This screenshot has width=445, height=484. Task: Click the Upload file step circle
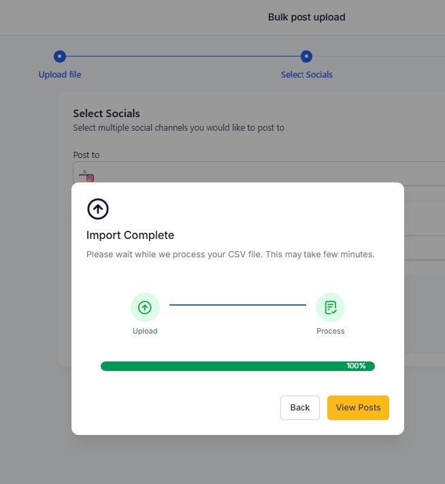coord(60,57)
